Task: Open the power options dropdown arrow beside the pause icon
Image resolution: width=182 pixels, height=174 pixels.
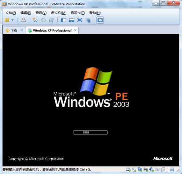Action: tap(13, 20)
